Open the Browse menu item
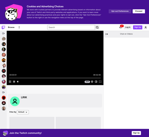 (x=11, y=27)
